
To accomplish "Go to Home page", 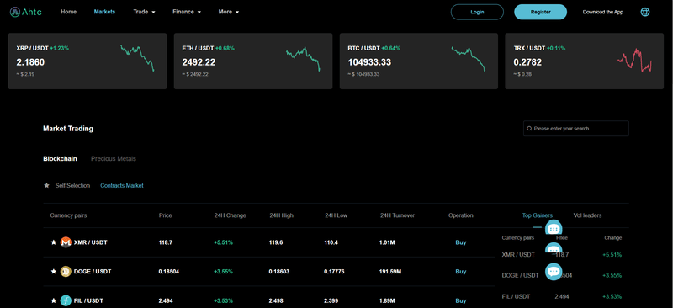I will (x=69, y=12).
